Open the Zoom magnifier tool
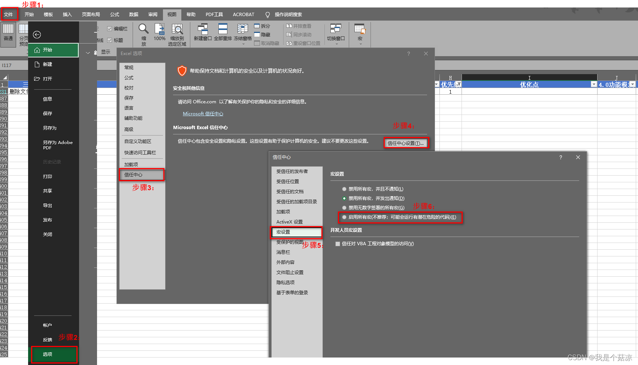The height and width of the screenshot is (365, 638). point(143,29)
